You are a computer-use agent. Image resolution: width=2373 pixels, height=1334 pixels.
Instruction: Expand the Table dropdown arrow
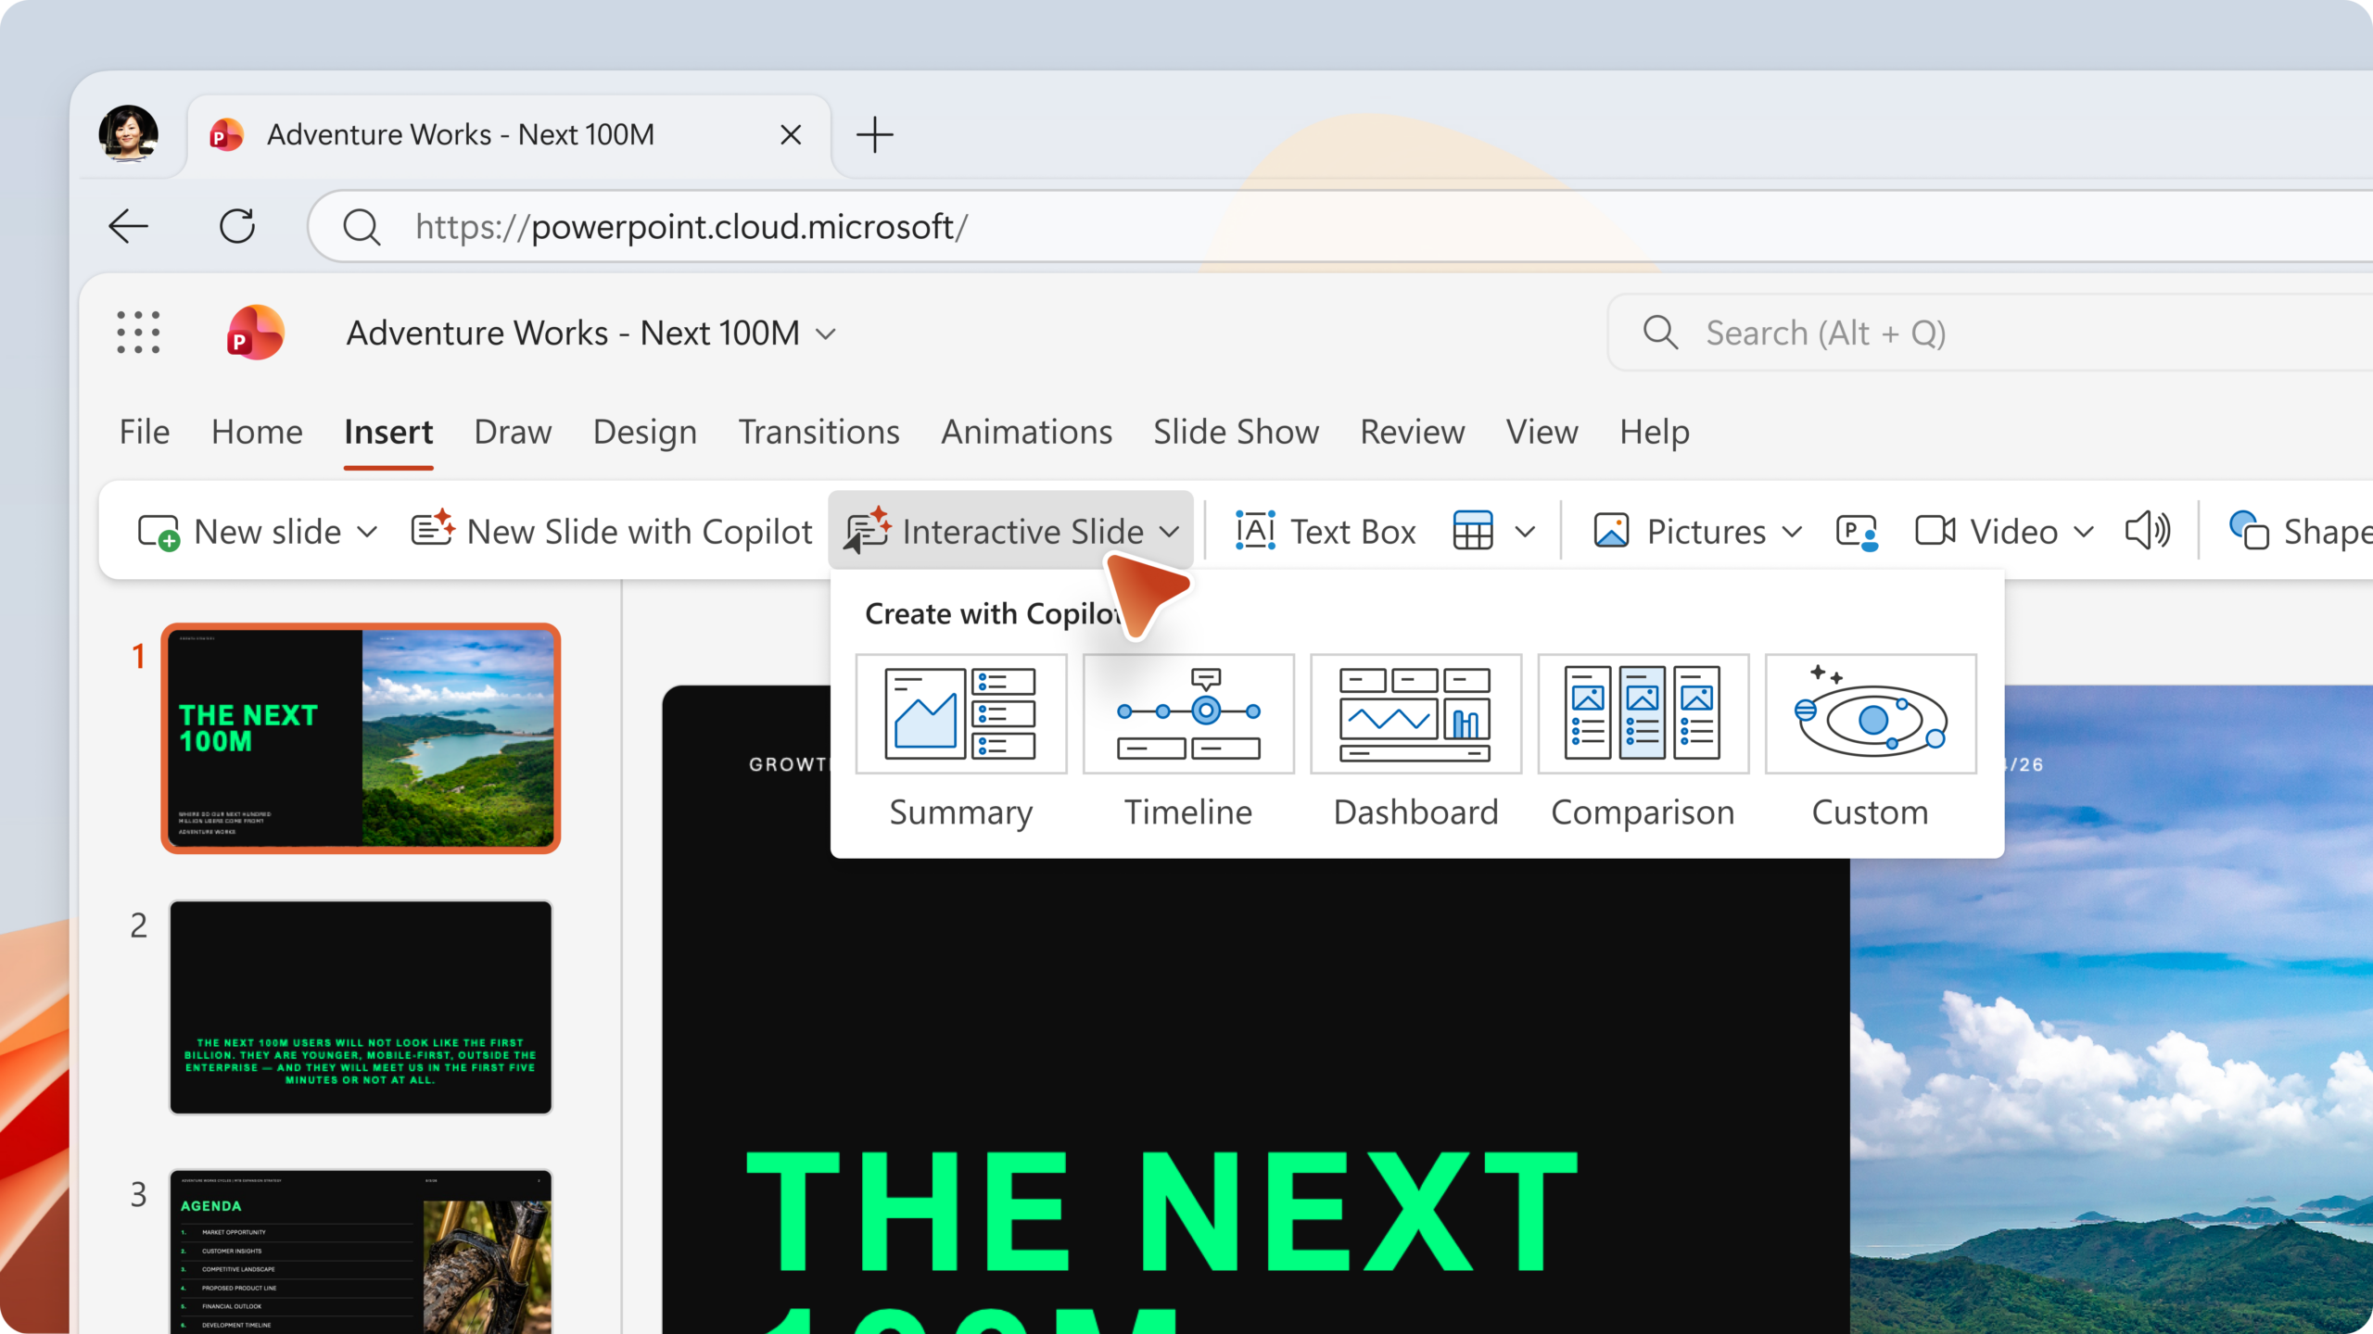1525,532
